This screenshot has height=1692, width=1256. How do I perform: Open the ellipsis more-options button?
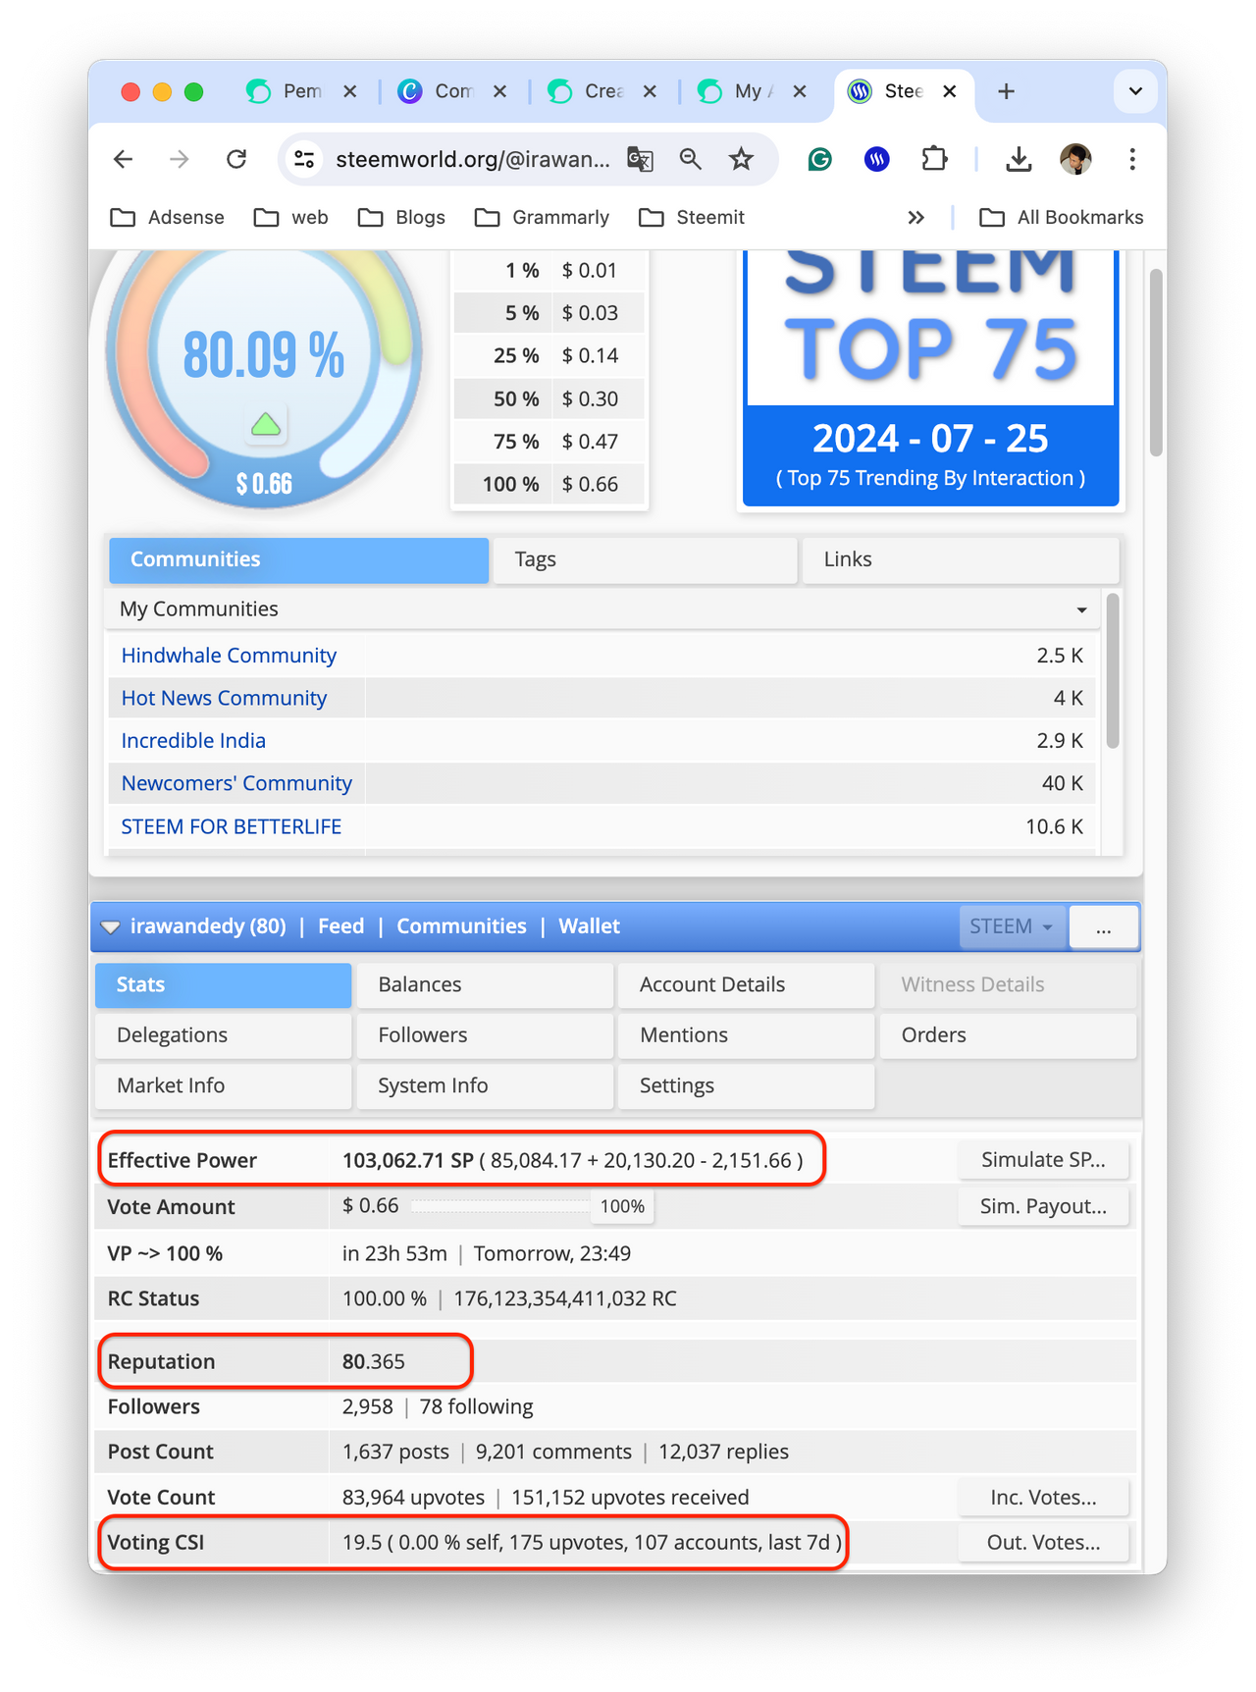(x=1104, y=926)
